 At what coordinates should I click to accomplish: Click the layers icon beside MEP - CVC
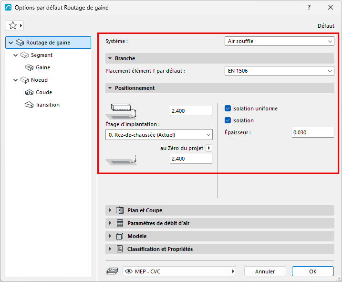coord(112,271)
